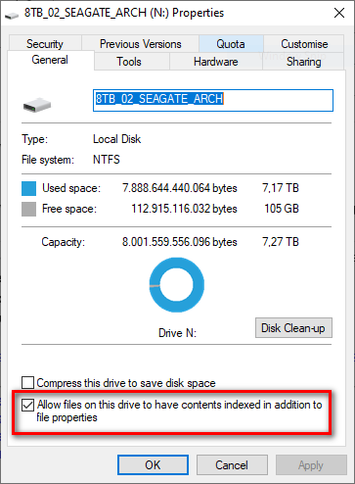
Task: Click the Cancel button
Action: click(232, 464)
